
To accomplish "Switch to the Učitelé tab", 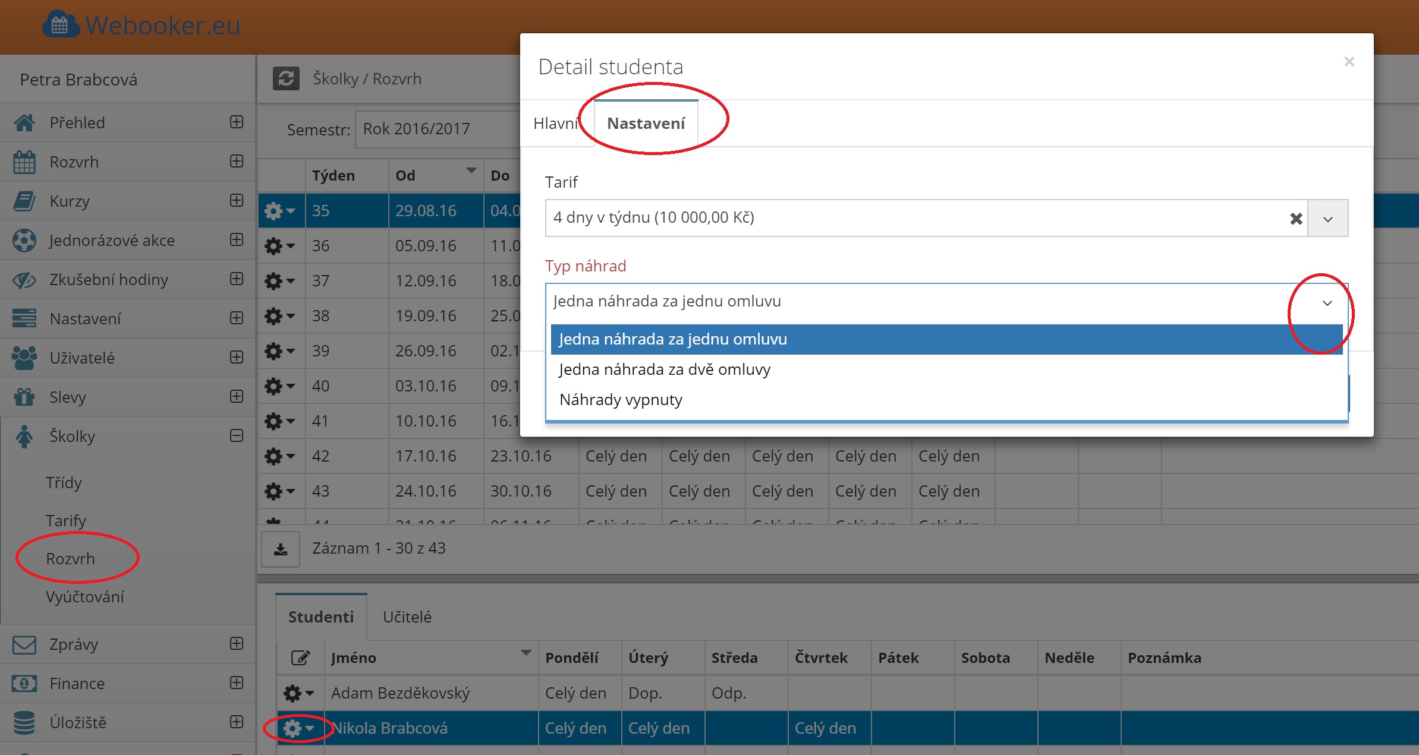I will click(x=407, y=617).
